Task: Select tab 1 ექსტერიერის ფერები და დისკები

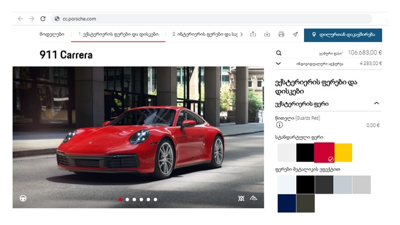Action: coord(119,34)
